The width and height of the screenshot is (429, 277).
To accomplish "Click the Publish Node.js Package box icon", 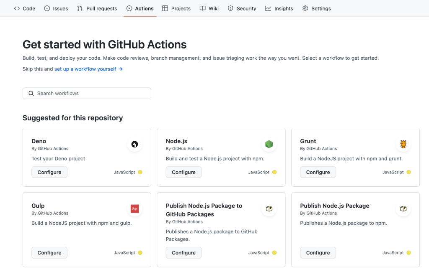I will (x=403, y=209).
